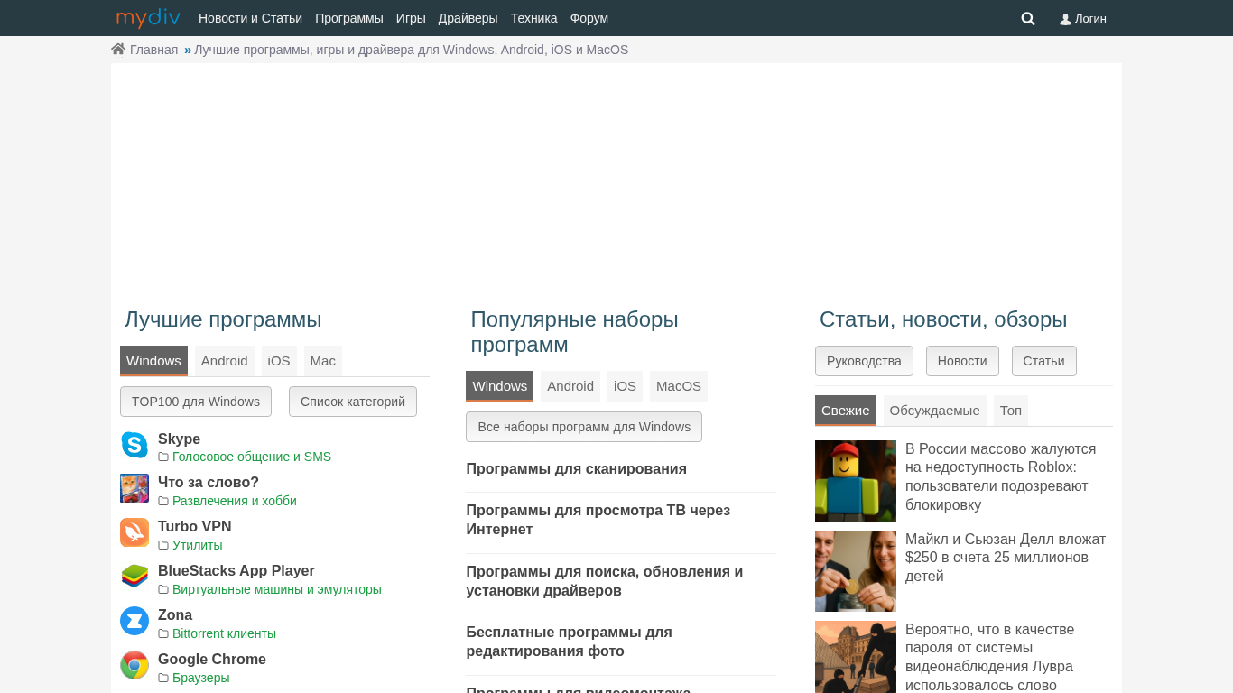Open Программы для просмотра ТВ через Интернет
The width and height of the screenshot is (1233, 693).
tap(598, 520)
